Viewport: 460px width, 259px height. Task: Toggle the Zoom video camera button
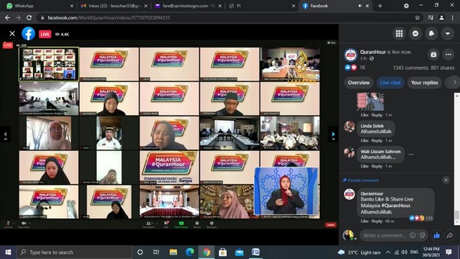(24, 224)
